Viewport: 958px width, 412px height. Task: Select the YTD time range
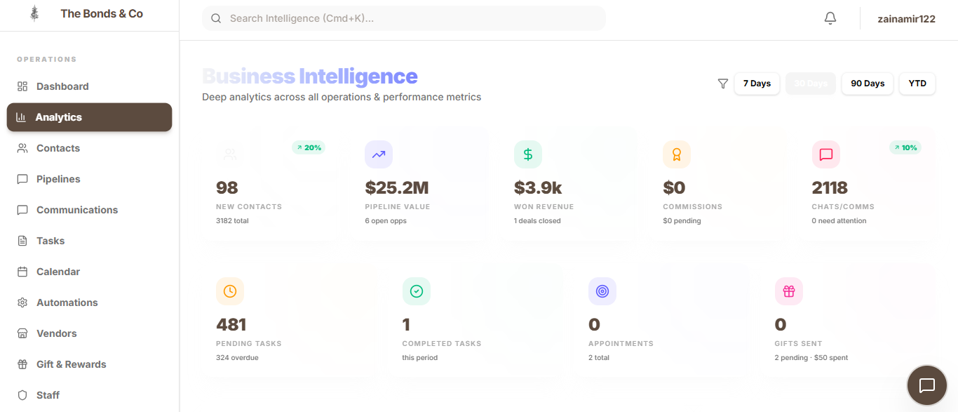click(x=917, y=84)
